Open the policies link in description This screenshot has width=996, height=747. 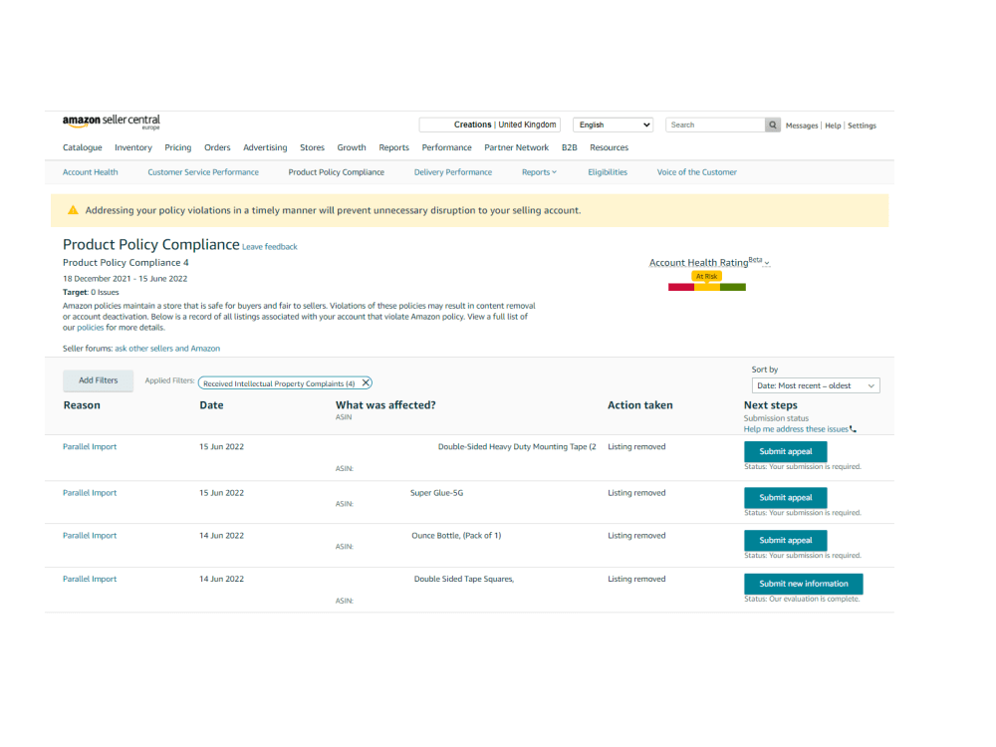tap(91, 328)
